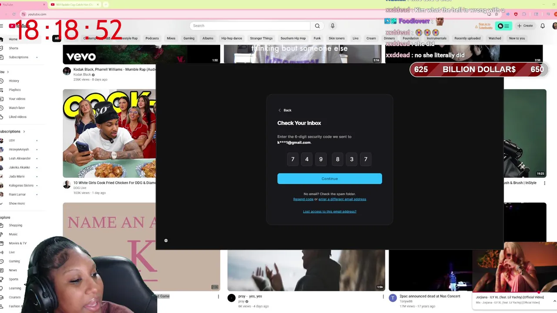Click the Watch later icon in sidebar
The width and height of the screenshot is (557, 313).
(x=2, y=108)
